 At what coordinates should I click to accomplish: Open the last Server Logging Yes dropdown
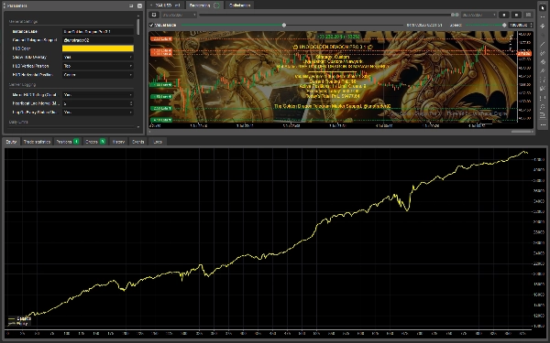click(x=98, y=112)
